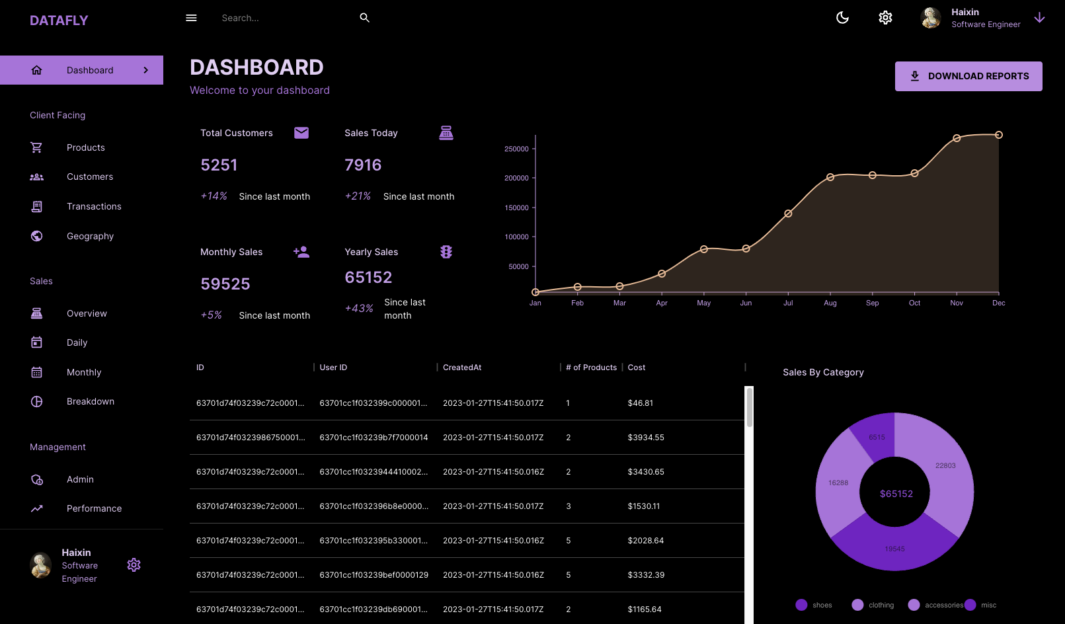Go to the Customers sidebar item
The height and width of the screenshot is (624, 1065).
pyautogui.click(x=90, y=176)
